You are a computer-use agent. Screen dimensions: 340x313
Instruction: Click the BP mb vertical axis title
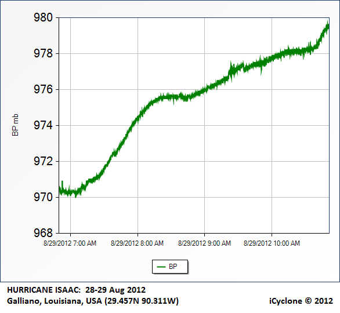click(x=15, y=125)
